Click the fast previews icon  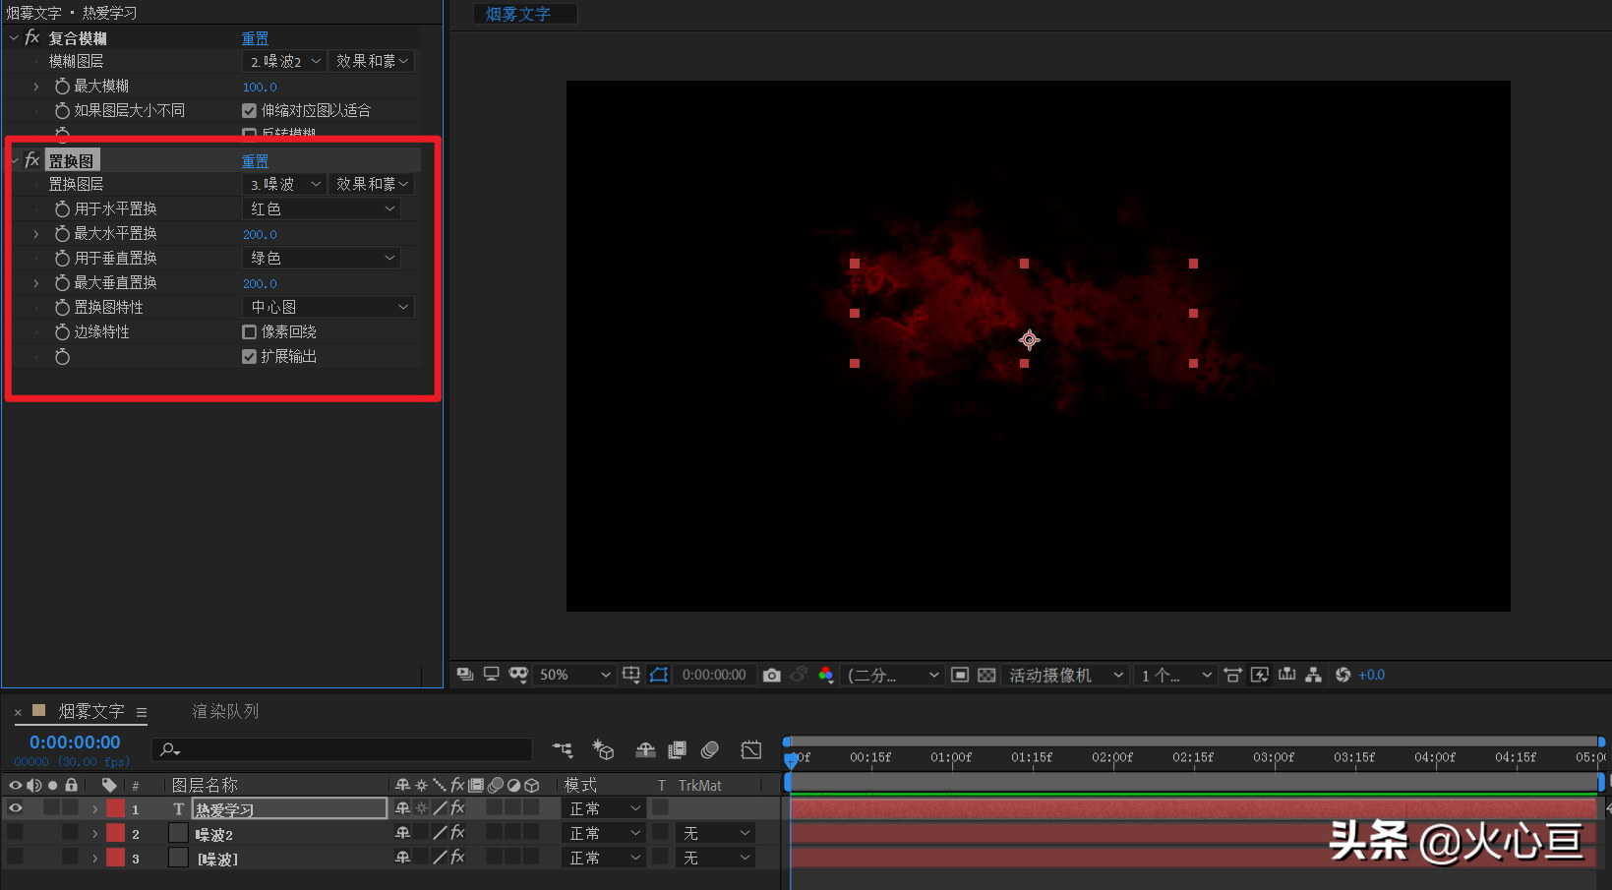click(x=1259, y=675)
